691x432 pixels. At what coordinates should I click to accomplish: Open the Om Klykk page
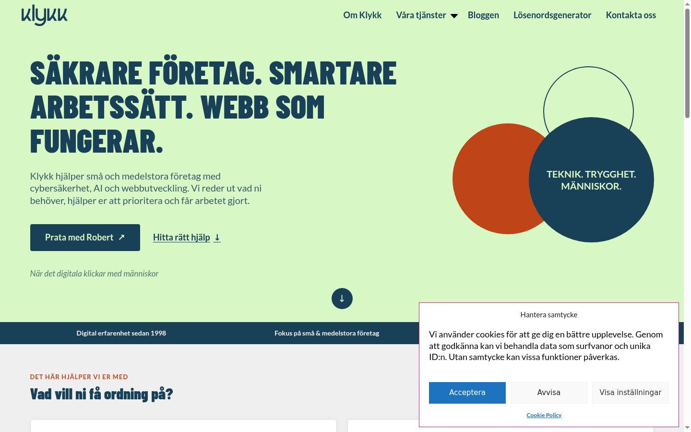(x=362, y=15)
